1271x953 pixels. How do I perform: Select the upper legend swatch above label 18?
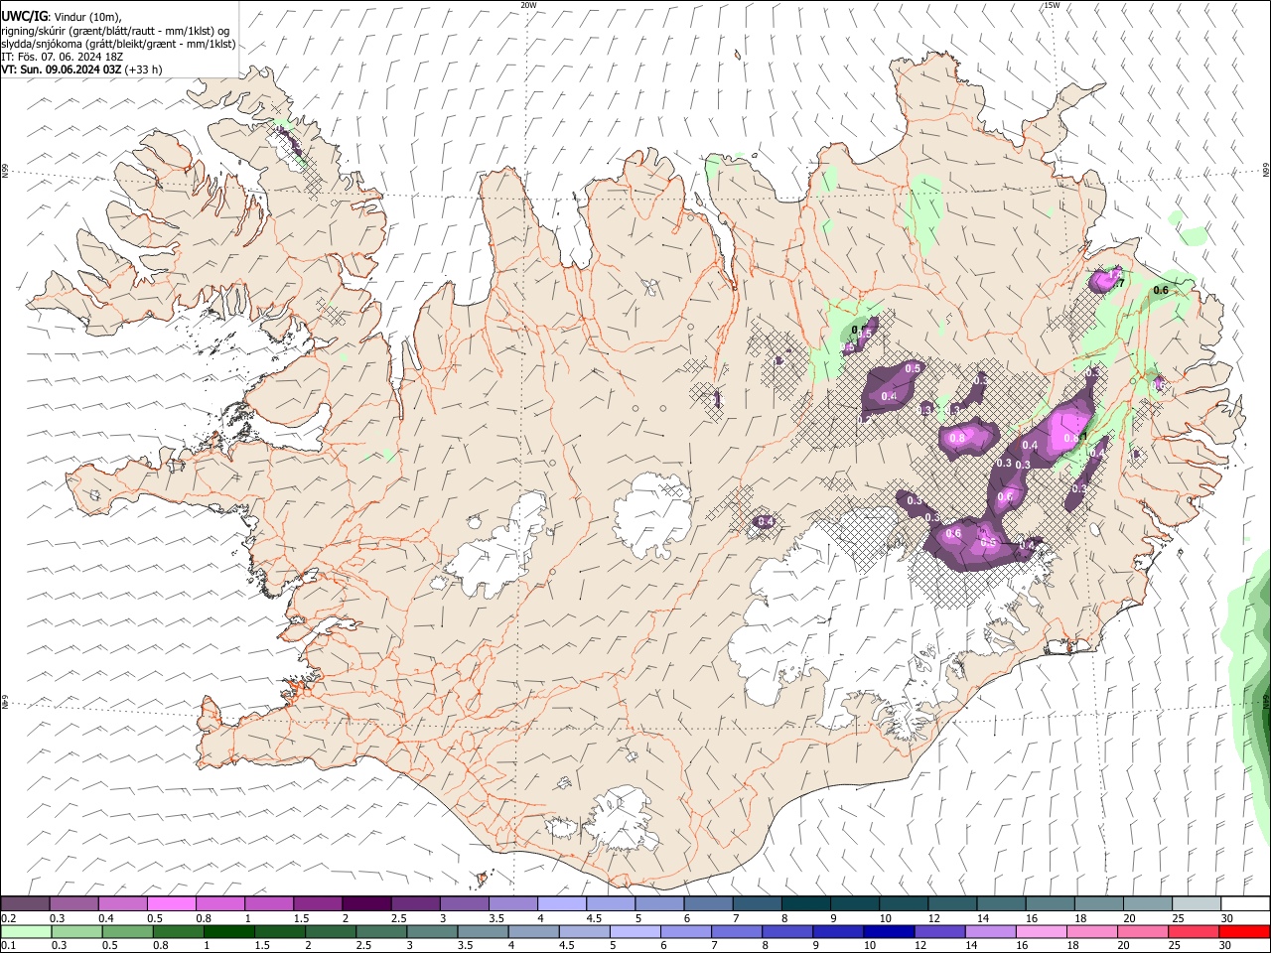pos(1098,903)
